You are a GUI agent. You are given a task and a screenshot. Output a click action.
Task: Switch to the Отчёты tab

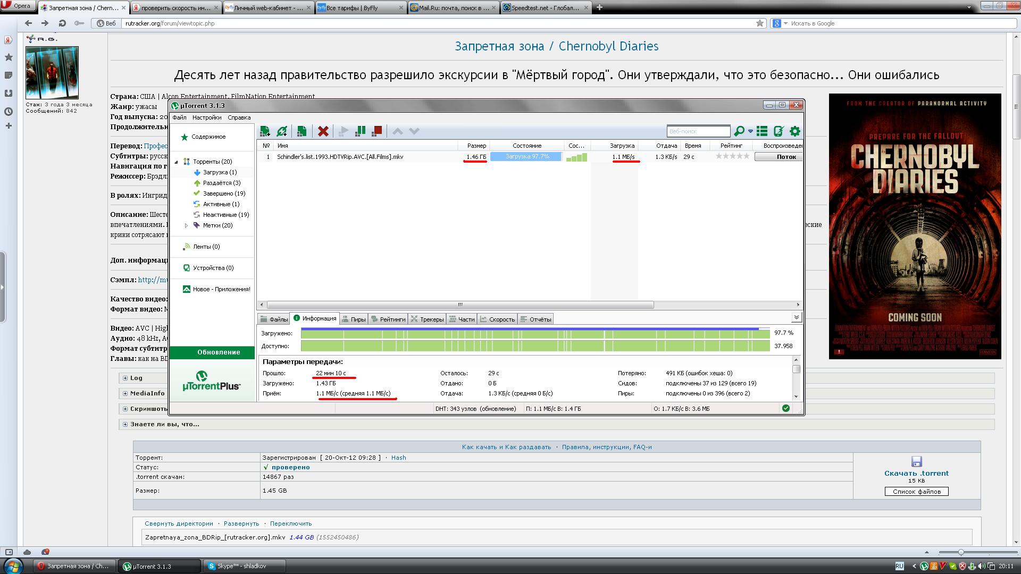pyautogui.click(x=535, y=319)
